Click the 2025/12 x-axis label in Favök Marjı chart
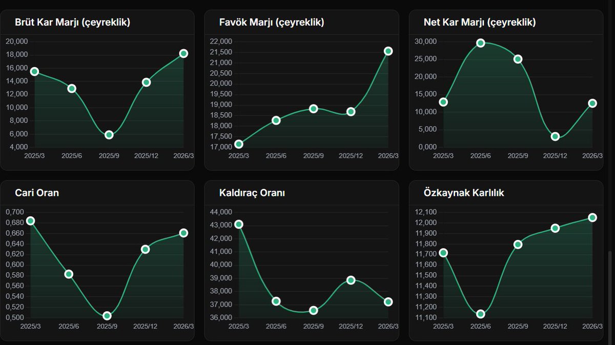This screenshot has height=345, width=615. click(351, 155)
